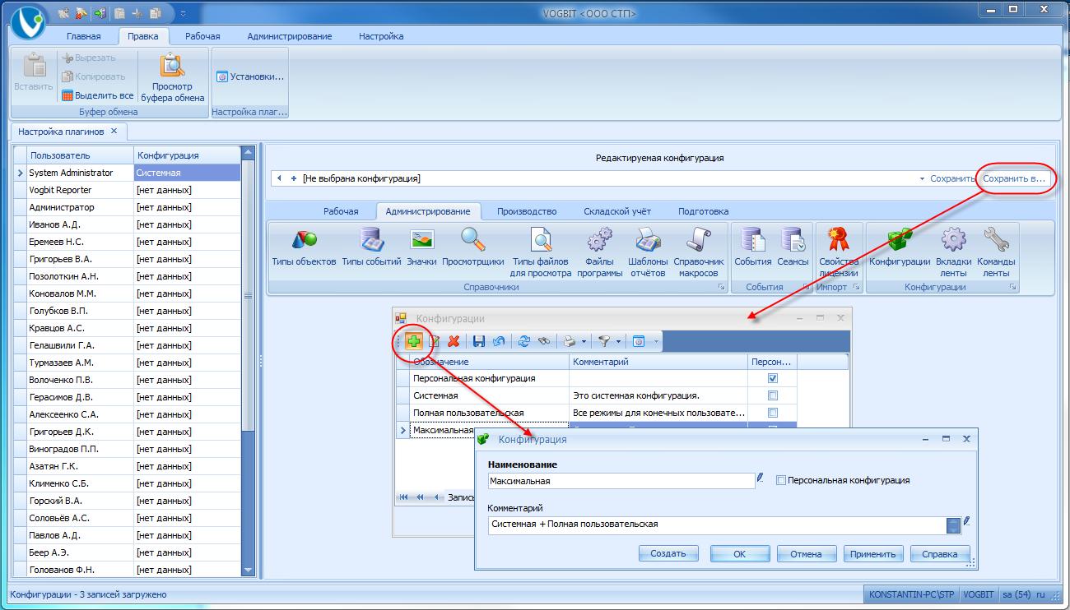
Task: Click the Создать button in dialog
Action: point(668,553)
